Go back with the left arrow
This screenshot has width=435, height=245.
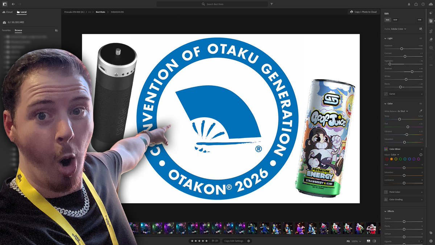click(x=13, y=4)
